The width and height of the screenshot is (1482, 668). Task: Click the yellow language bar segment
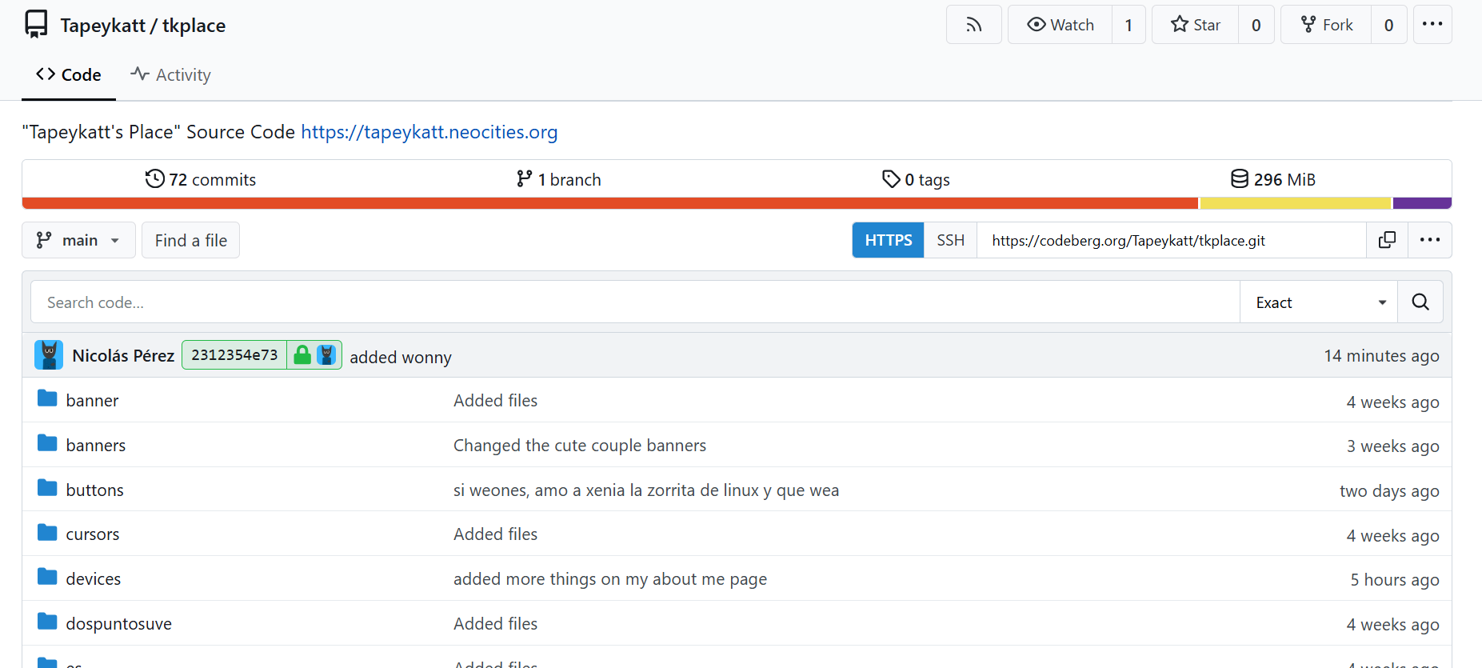[1295, 203]
